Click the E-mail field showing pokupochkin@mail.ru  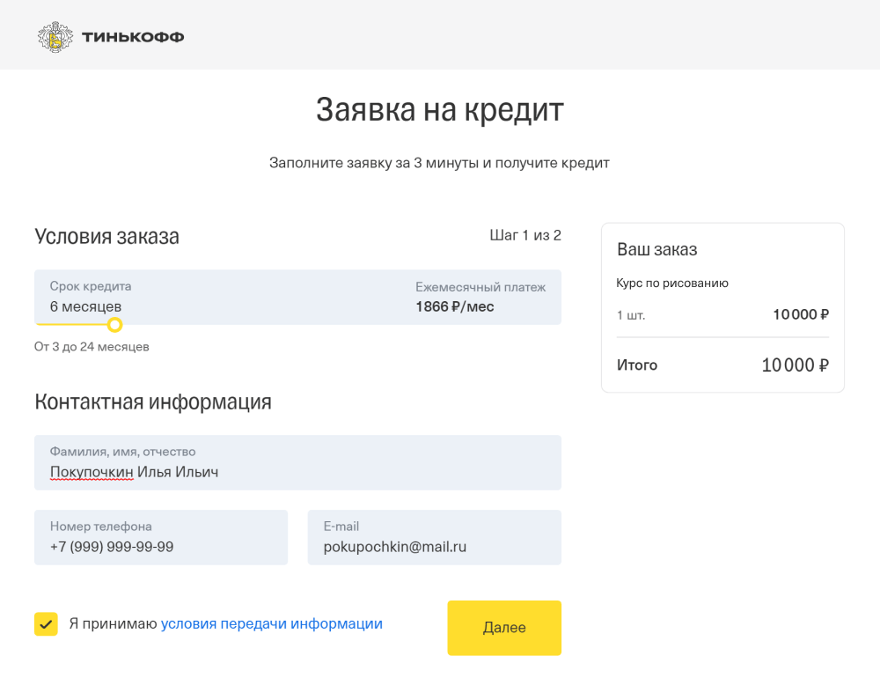435,536
